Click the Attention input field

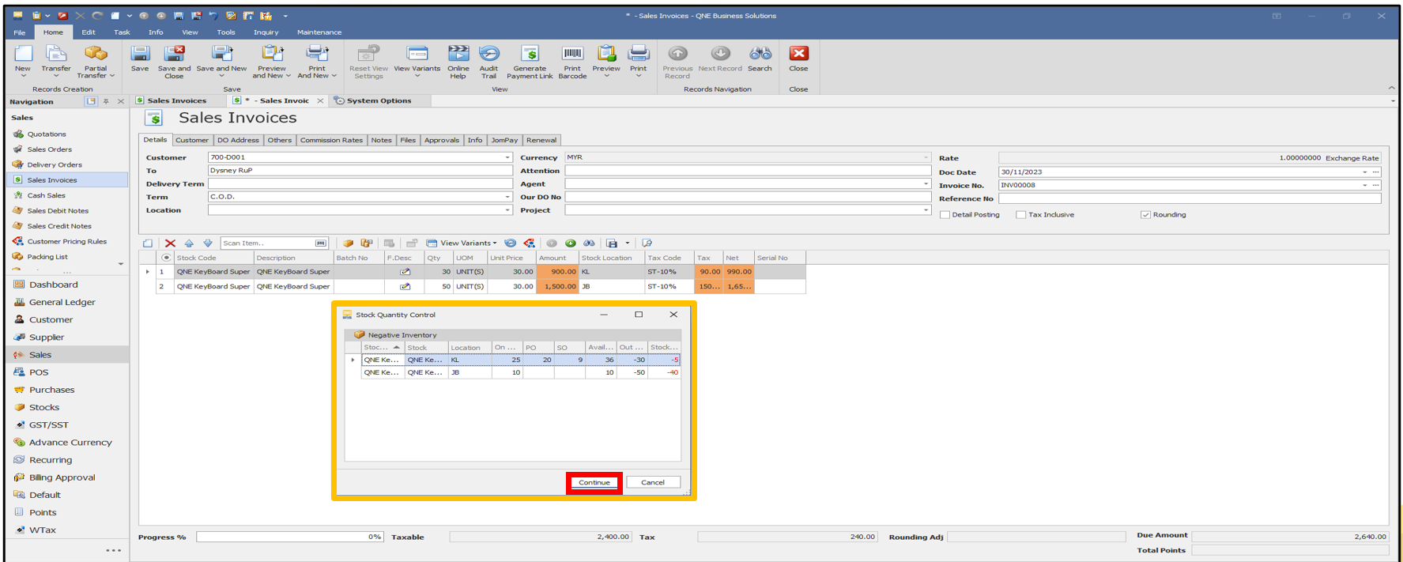748,171
